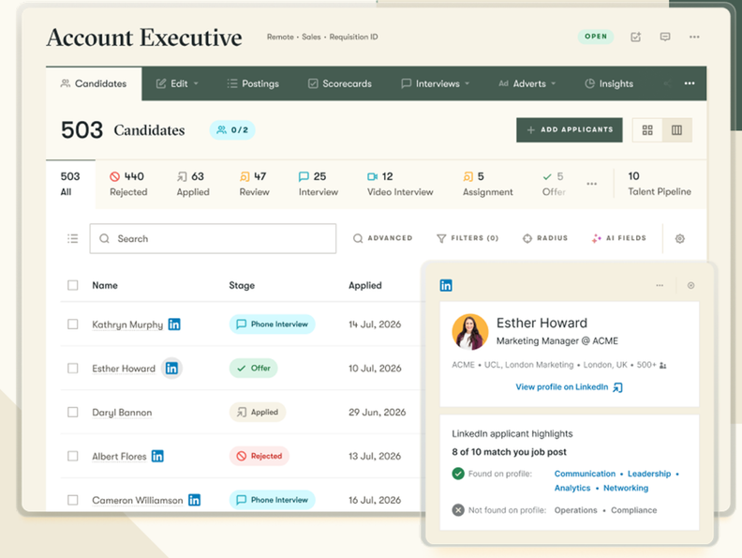
Task: Filter by 25 Interview stage
Action: click(x=318, y=184)
